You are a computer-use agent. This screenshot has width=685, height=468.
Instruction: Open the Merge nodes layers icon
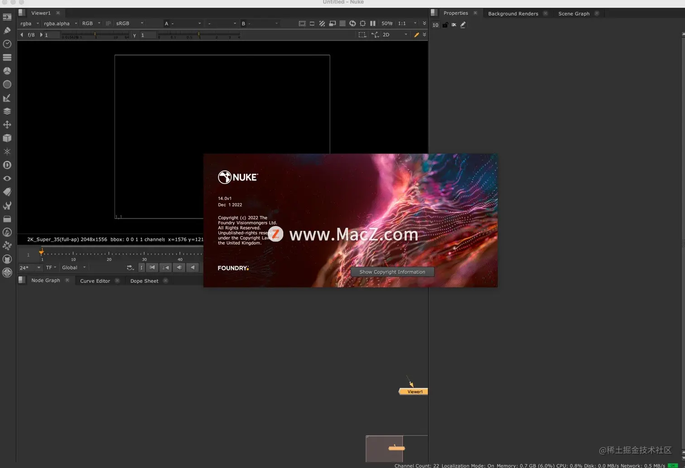pos(7,111)
